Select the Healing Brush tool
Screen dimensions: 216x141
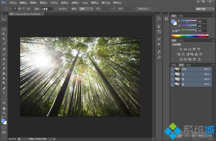[x=4, y=49]
